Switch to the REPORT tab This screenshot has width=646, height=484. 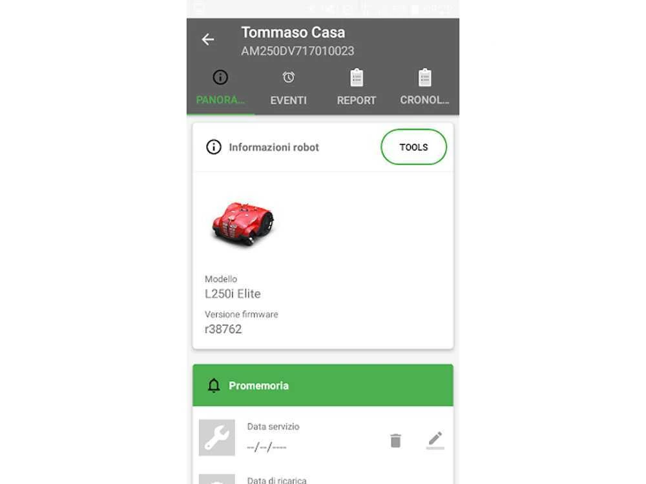point(357,101)
